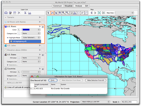Activate the zoom out magnifier tool
The image size is (141, 106).
point(67,13)
